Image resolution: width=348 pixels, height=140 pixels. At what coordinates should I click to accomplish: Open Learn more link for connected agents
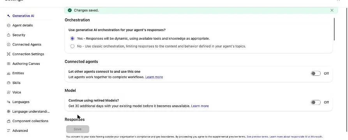coord(154,77)
